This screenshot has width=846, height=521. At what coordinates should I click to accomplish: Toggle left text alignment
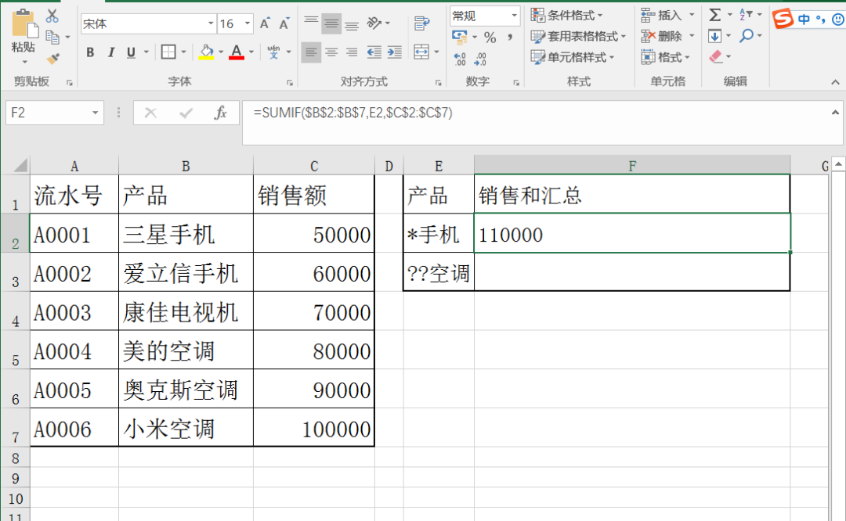311,52
